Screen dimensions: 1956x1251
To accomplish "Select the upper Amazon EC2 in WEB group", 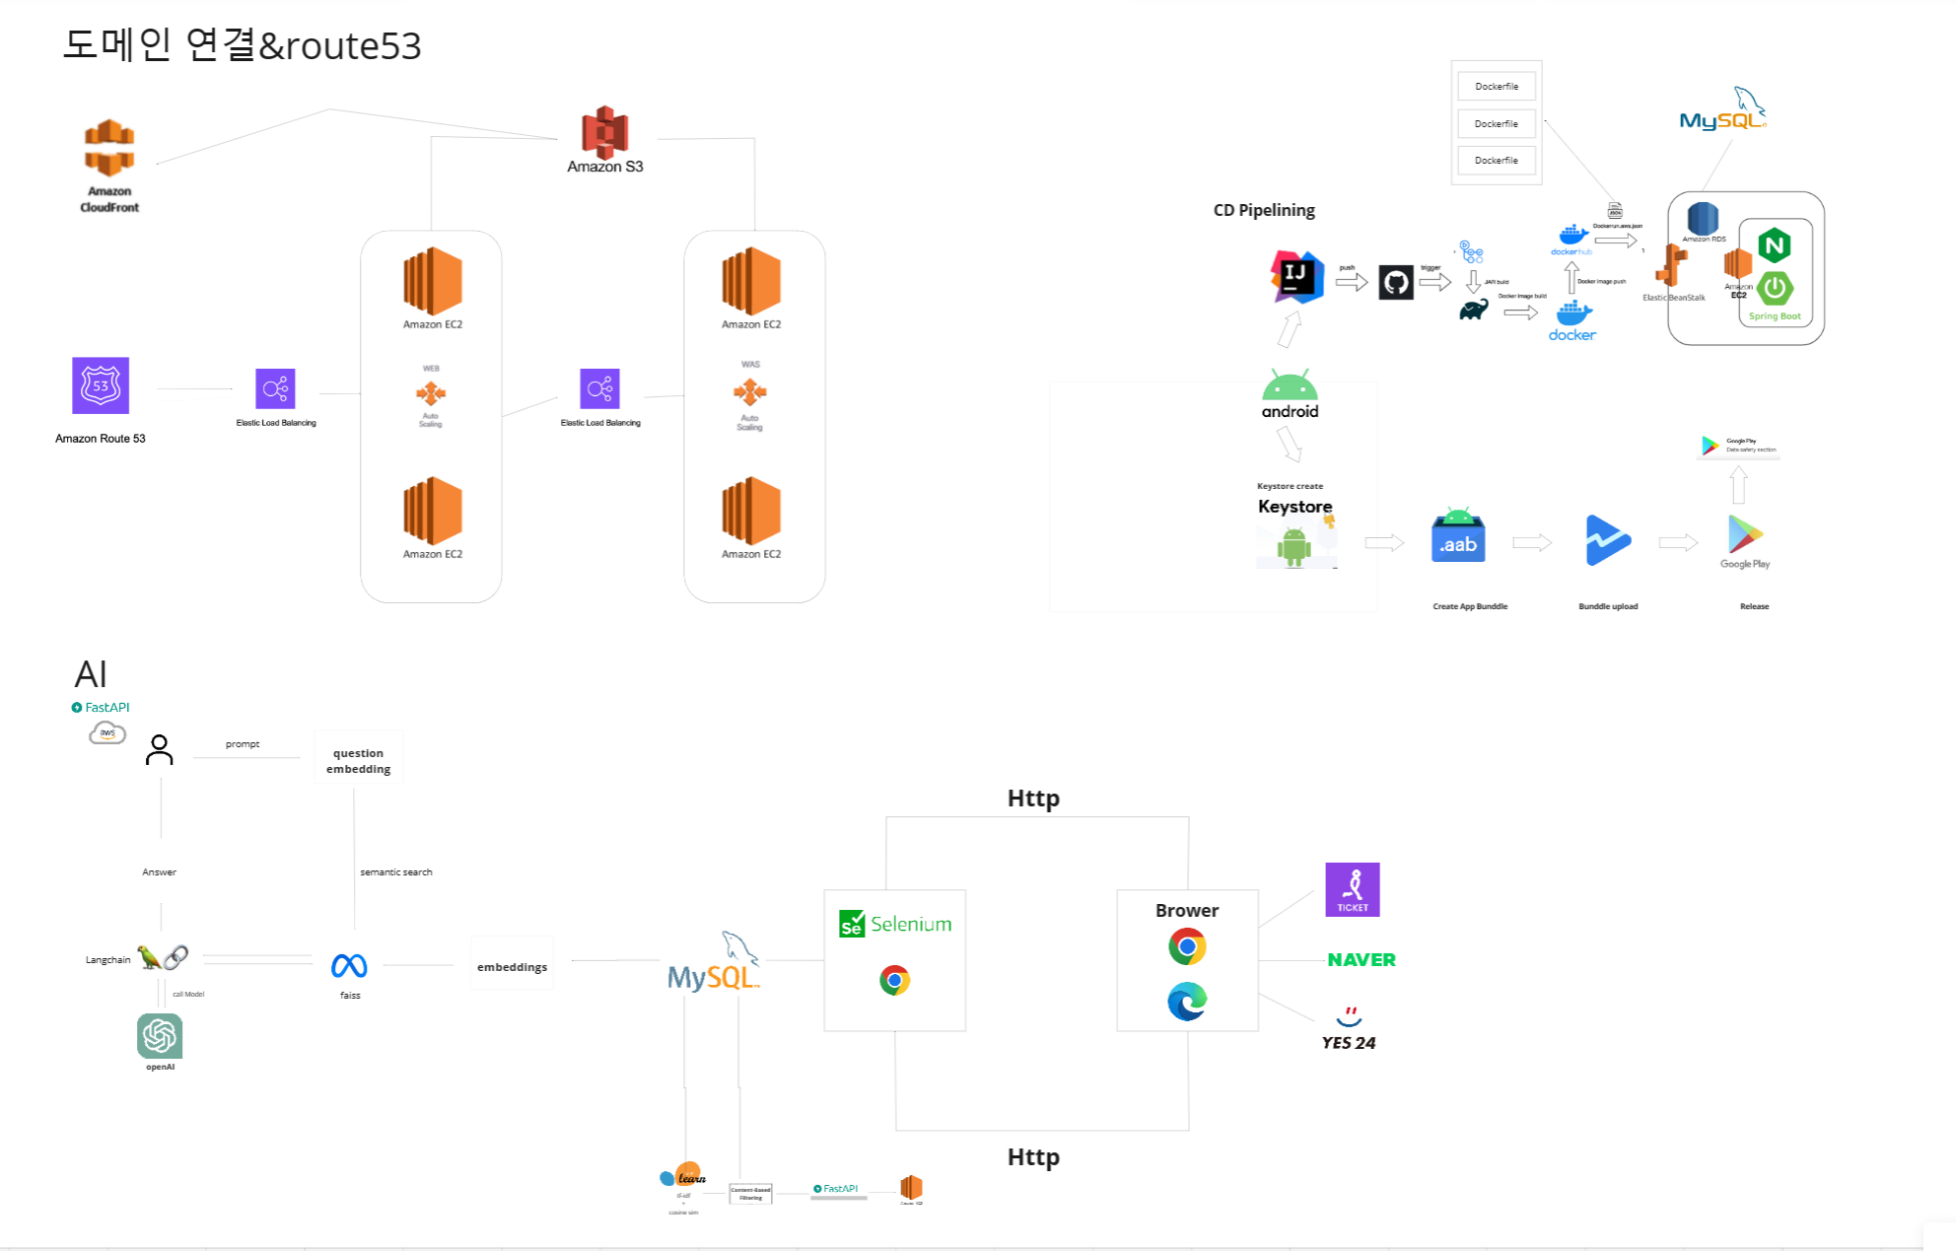I will pos(432,281).
